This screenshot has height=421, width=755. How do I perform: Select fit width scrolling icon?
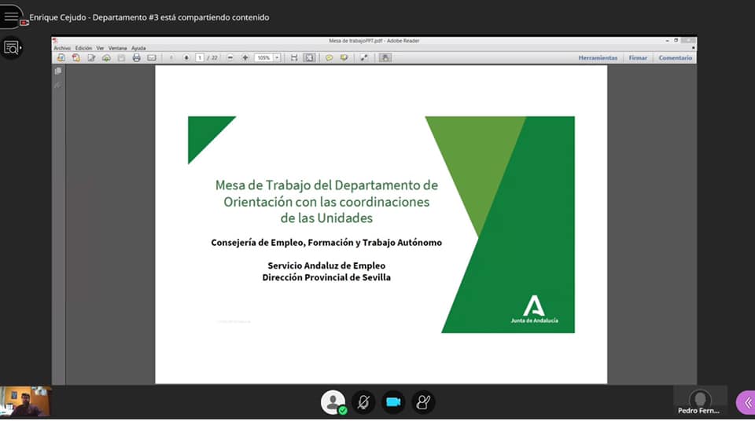294,58
